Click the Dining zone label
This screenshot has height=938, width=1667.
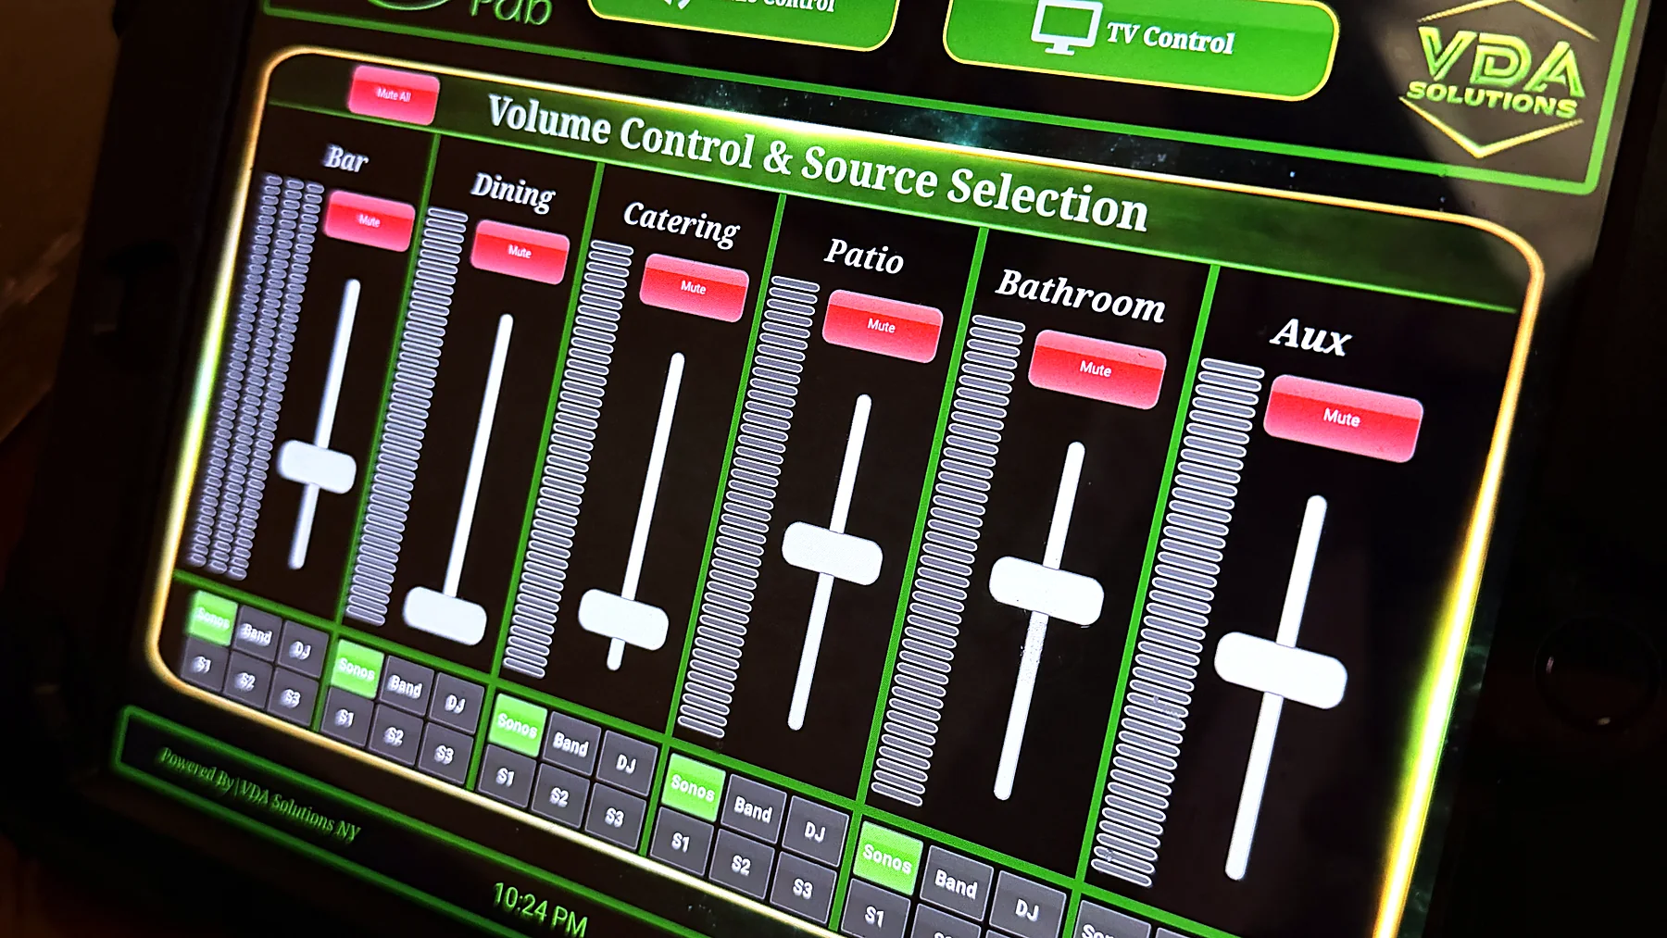click(x=513, y=190)
